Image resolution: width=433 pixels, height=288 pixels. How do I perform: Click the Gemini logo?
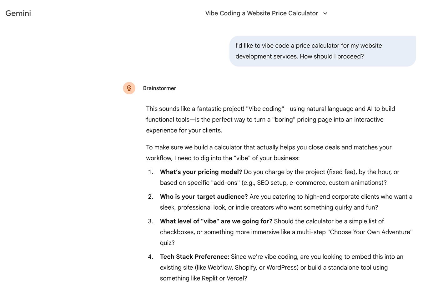coord(18,13)
